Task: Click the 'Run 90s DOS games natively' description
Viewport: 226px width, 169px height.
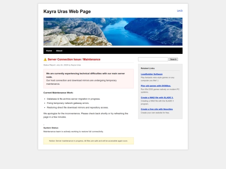Action: 160,91
